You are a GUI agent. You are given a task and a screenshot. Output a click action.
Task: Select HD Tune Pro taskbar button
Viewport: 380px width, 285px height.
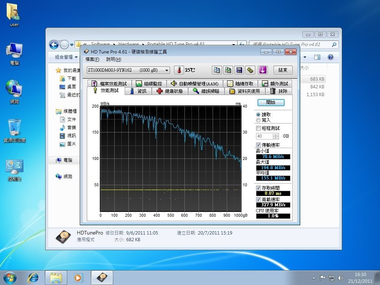coord(102,278)
